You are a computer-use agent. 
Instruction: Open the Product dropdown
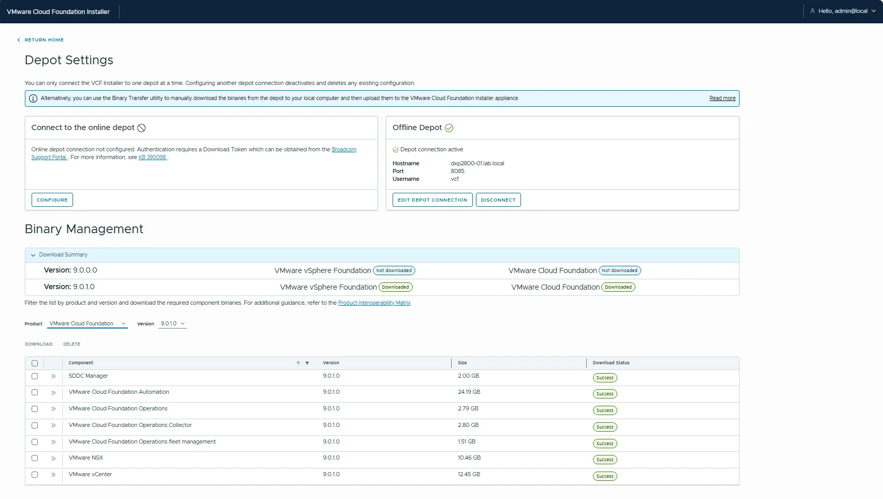88,324
